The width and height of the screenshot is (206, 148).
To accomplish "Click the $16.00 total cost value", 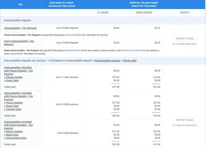I will pos(157,116).
